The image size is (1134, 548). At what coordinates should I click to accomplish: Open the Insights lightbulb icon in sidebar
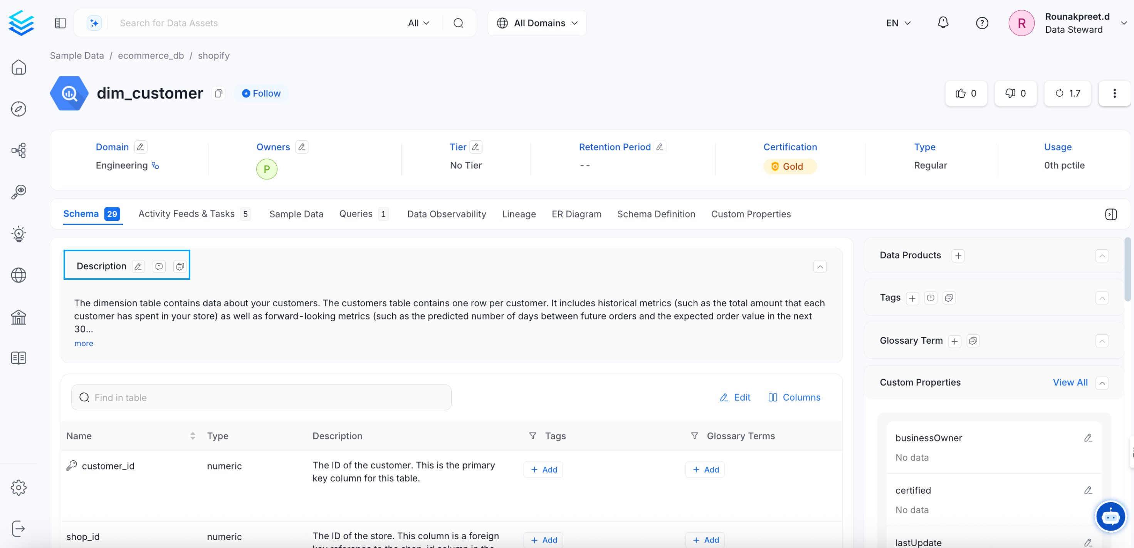tap(18, 234)
